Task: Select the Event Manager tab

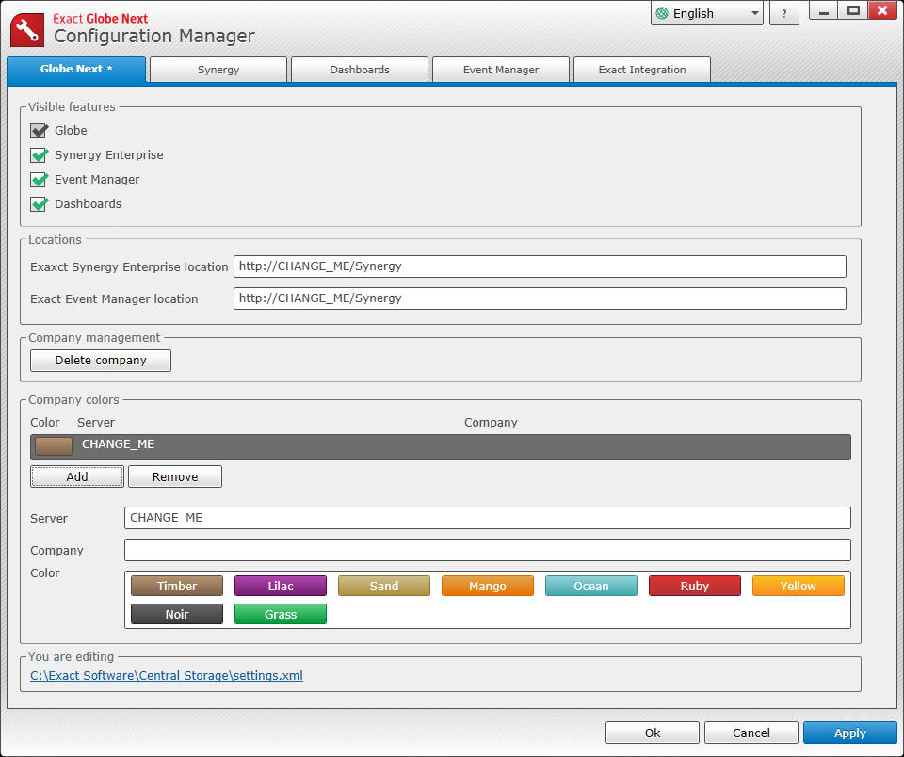Action: click(500, 69)
